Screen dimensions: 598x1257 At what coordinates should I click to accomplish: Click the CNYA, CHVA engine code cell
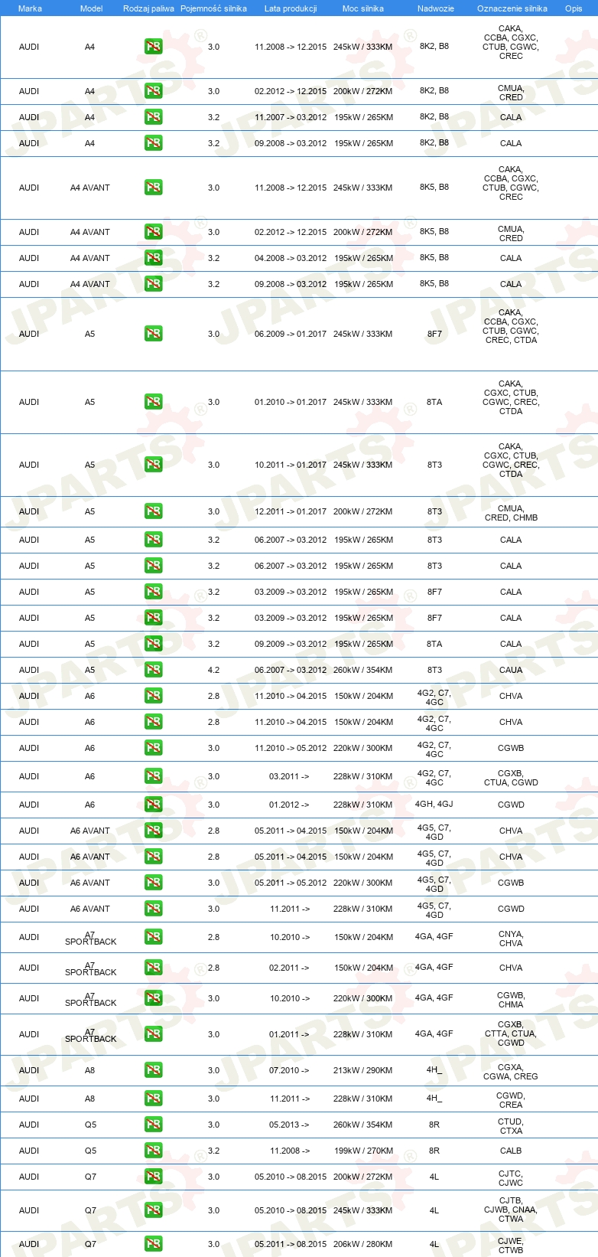pos(511,939)
